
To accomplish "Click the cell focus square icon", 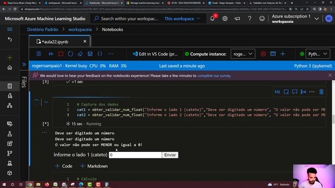I will (286, 92).
